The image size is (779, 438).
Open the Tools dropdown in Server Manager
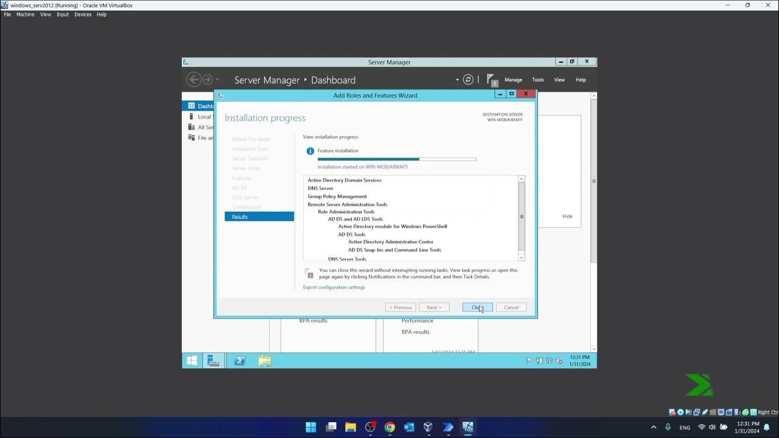[x=537, y=79]
